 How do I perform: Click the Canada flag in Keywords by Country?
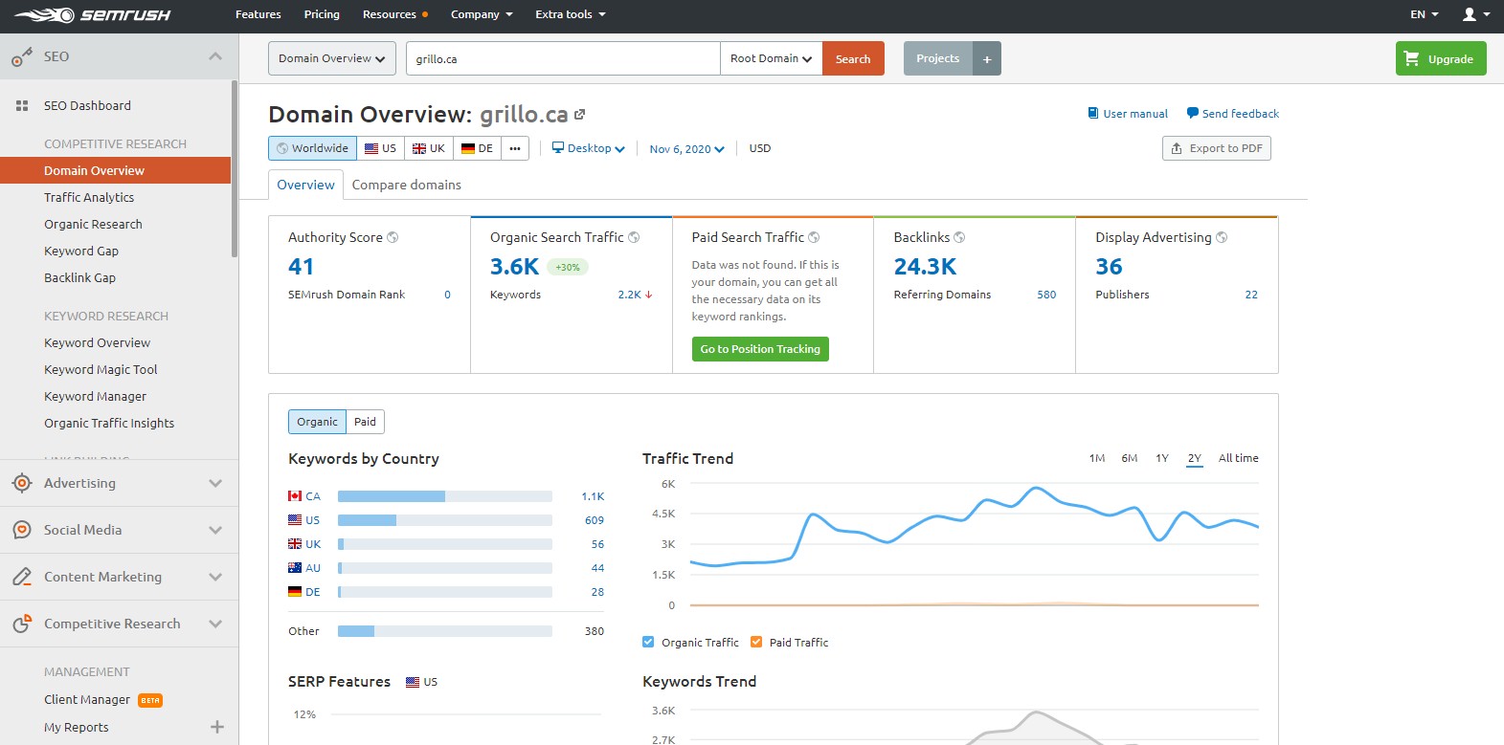pyautogui.click(x=295, y=496)
